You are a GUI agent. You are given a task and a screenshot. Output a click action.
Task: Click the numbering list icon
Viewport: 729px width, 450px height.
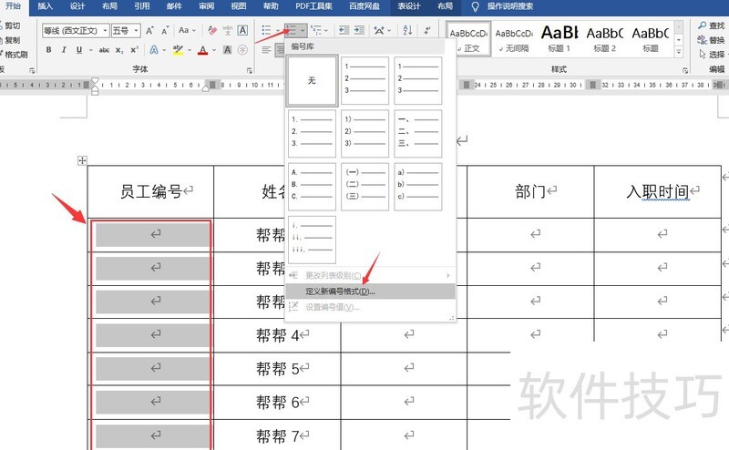(x=291, y=31)
